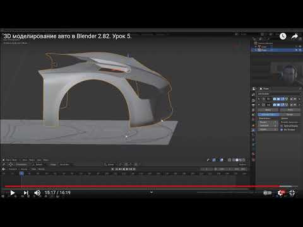Click the Share arrow icon
The width and height of the screenshot is (303, 227).
pyautogui.click(x=295, y=37)
